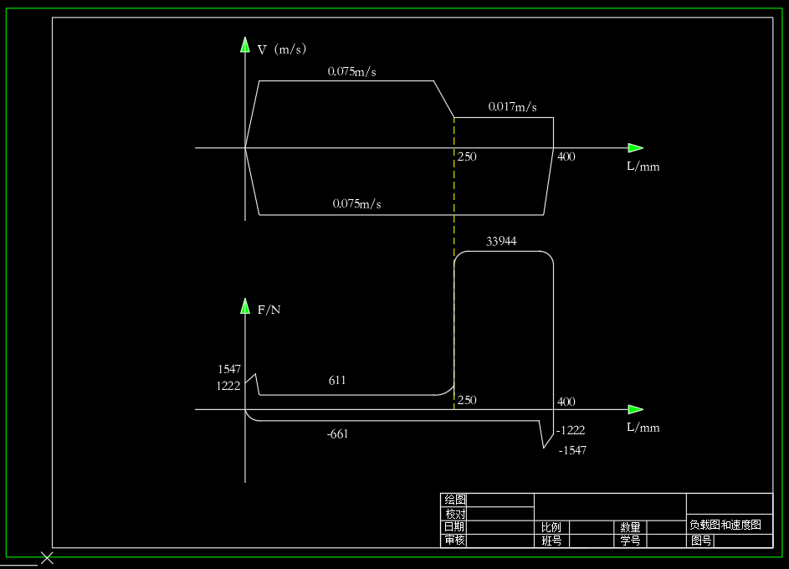
Task: Click the 611 force value text
Action: click(336, 380)
